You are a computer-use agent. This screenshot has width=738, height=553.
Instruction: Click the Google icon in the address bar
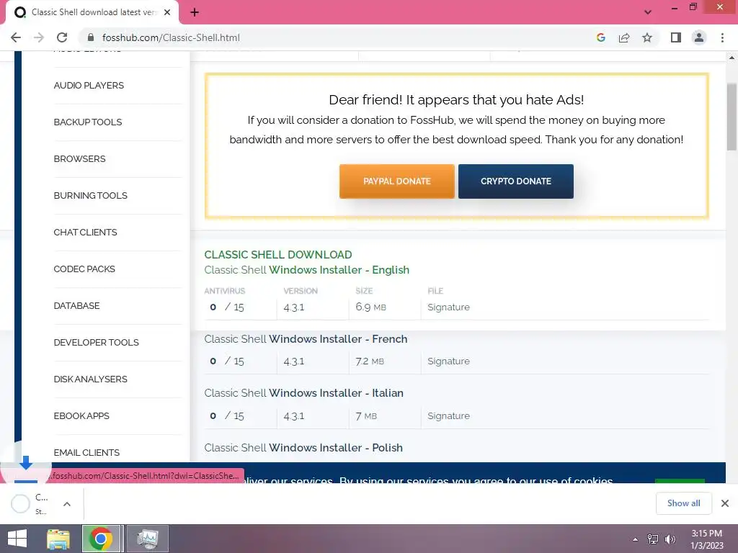(600, 37)
